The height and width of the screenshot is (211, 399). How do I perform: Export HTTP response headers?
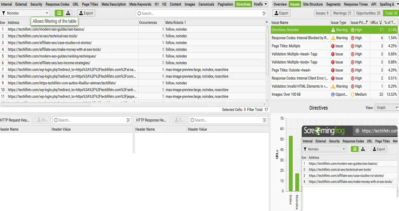(179, 120)
